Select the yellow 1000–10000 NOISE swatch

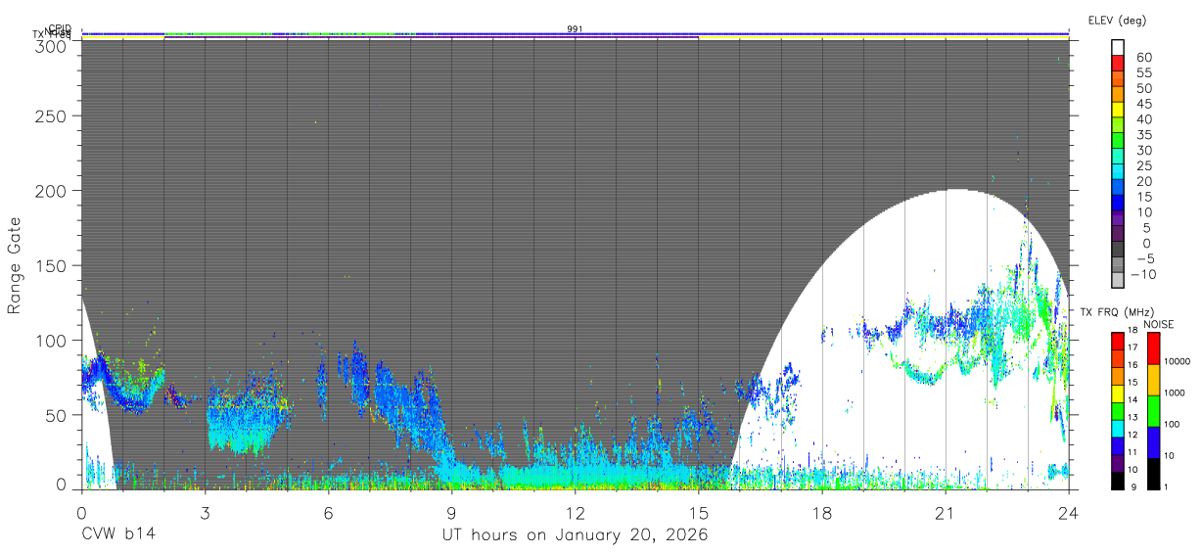click(1154, 380)
